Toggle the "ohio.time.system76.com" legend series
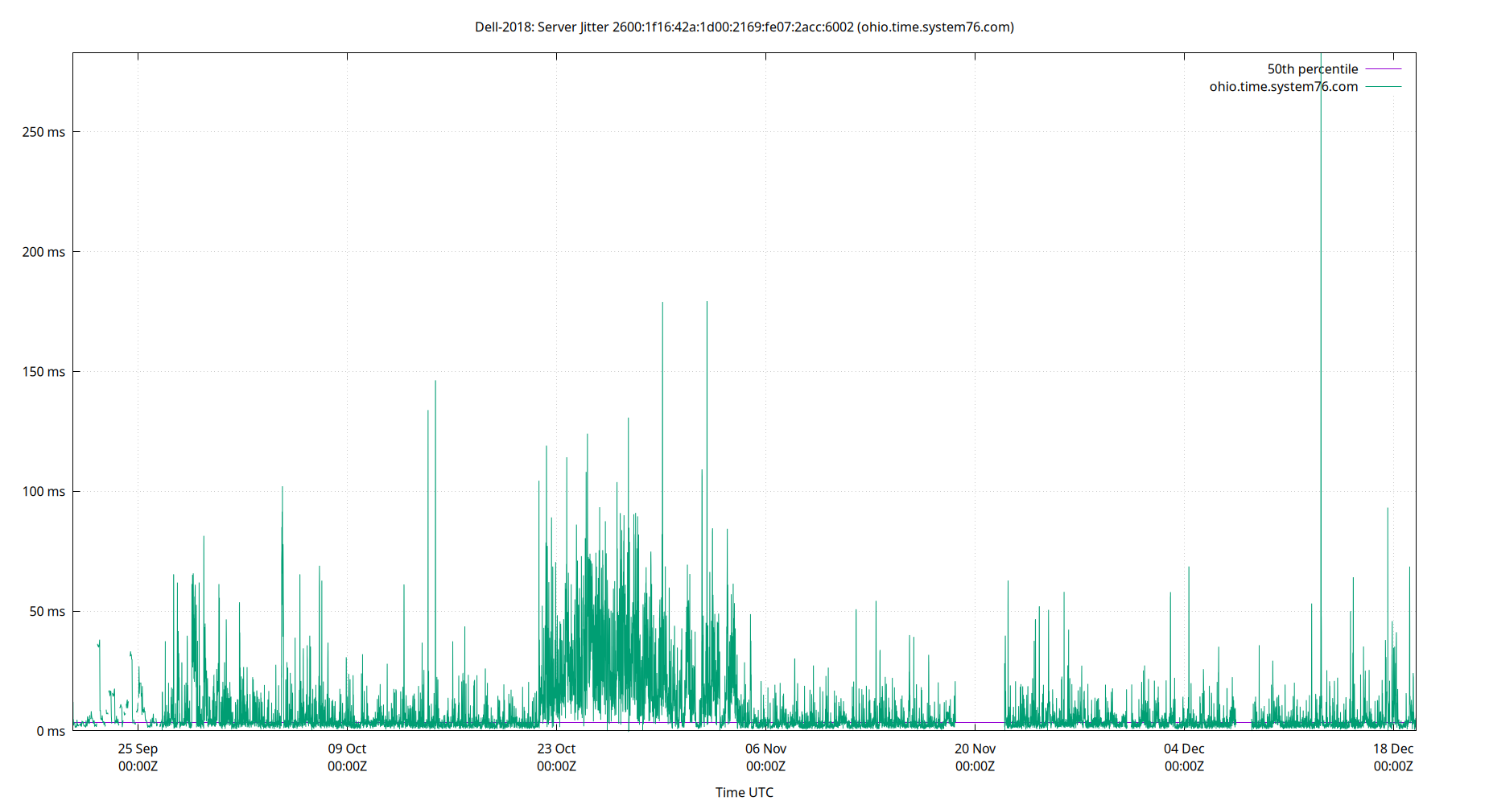Image resolution: width=1489 pixels, height=805 pixels. [1283, 86]
